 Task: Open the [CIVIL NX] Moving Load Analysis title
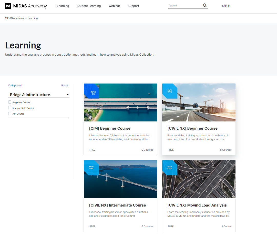coord(197,205)
